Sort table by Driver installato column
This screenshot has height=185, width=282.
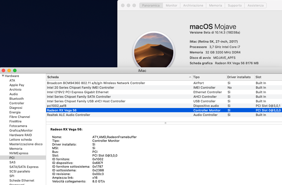[x=240, y=77]
